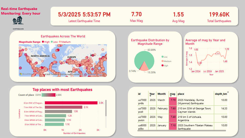The image size is (245, 138).
Task: Click the depth_km column header
Action: 220,94
